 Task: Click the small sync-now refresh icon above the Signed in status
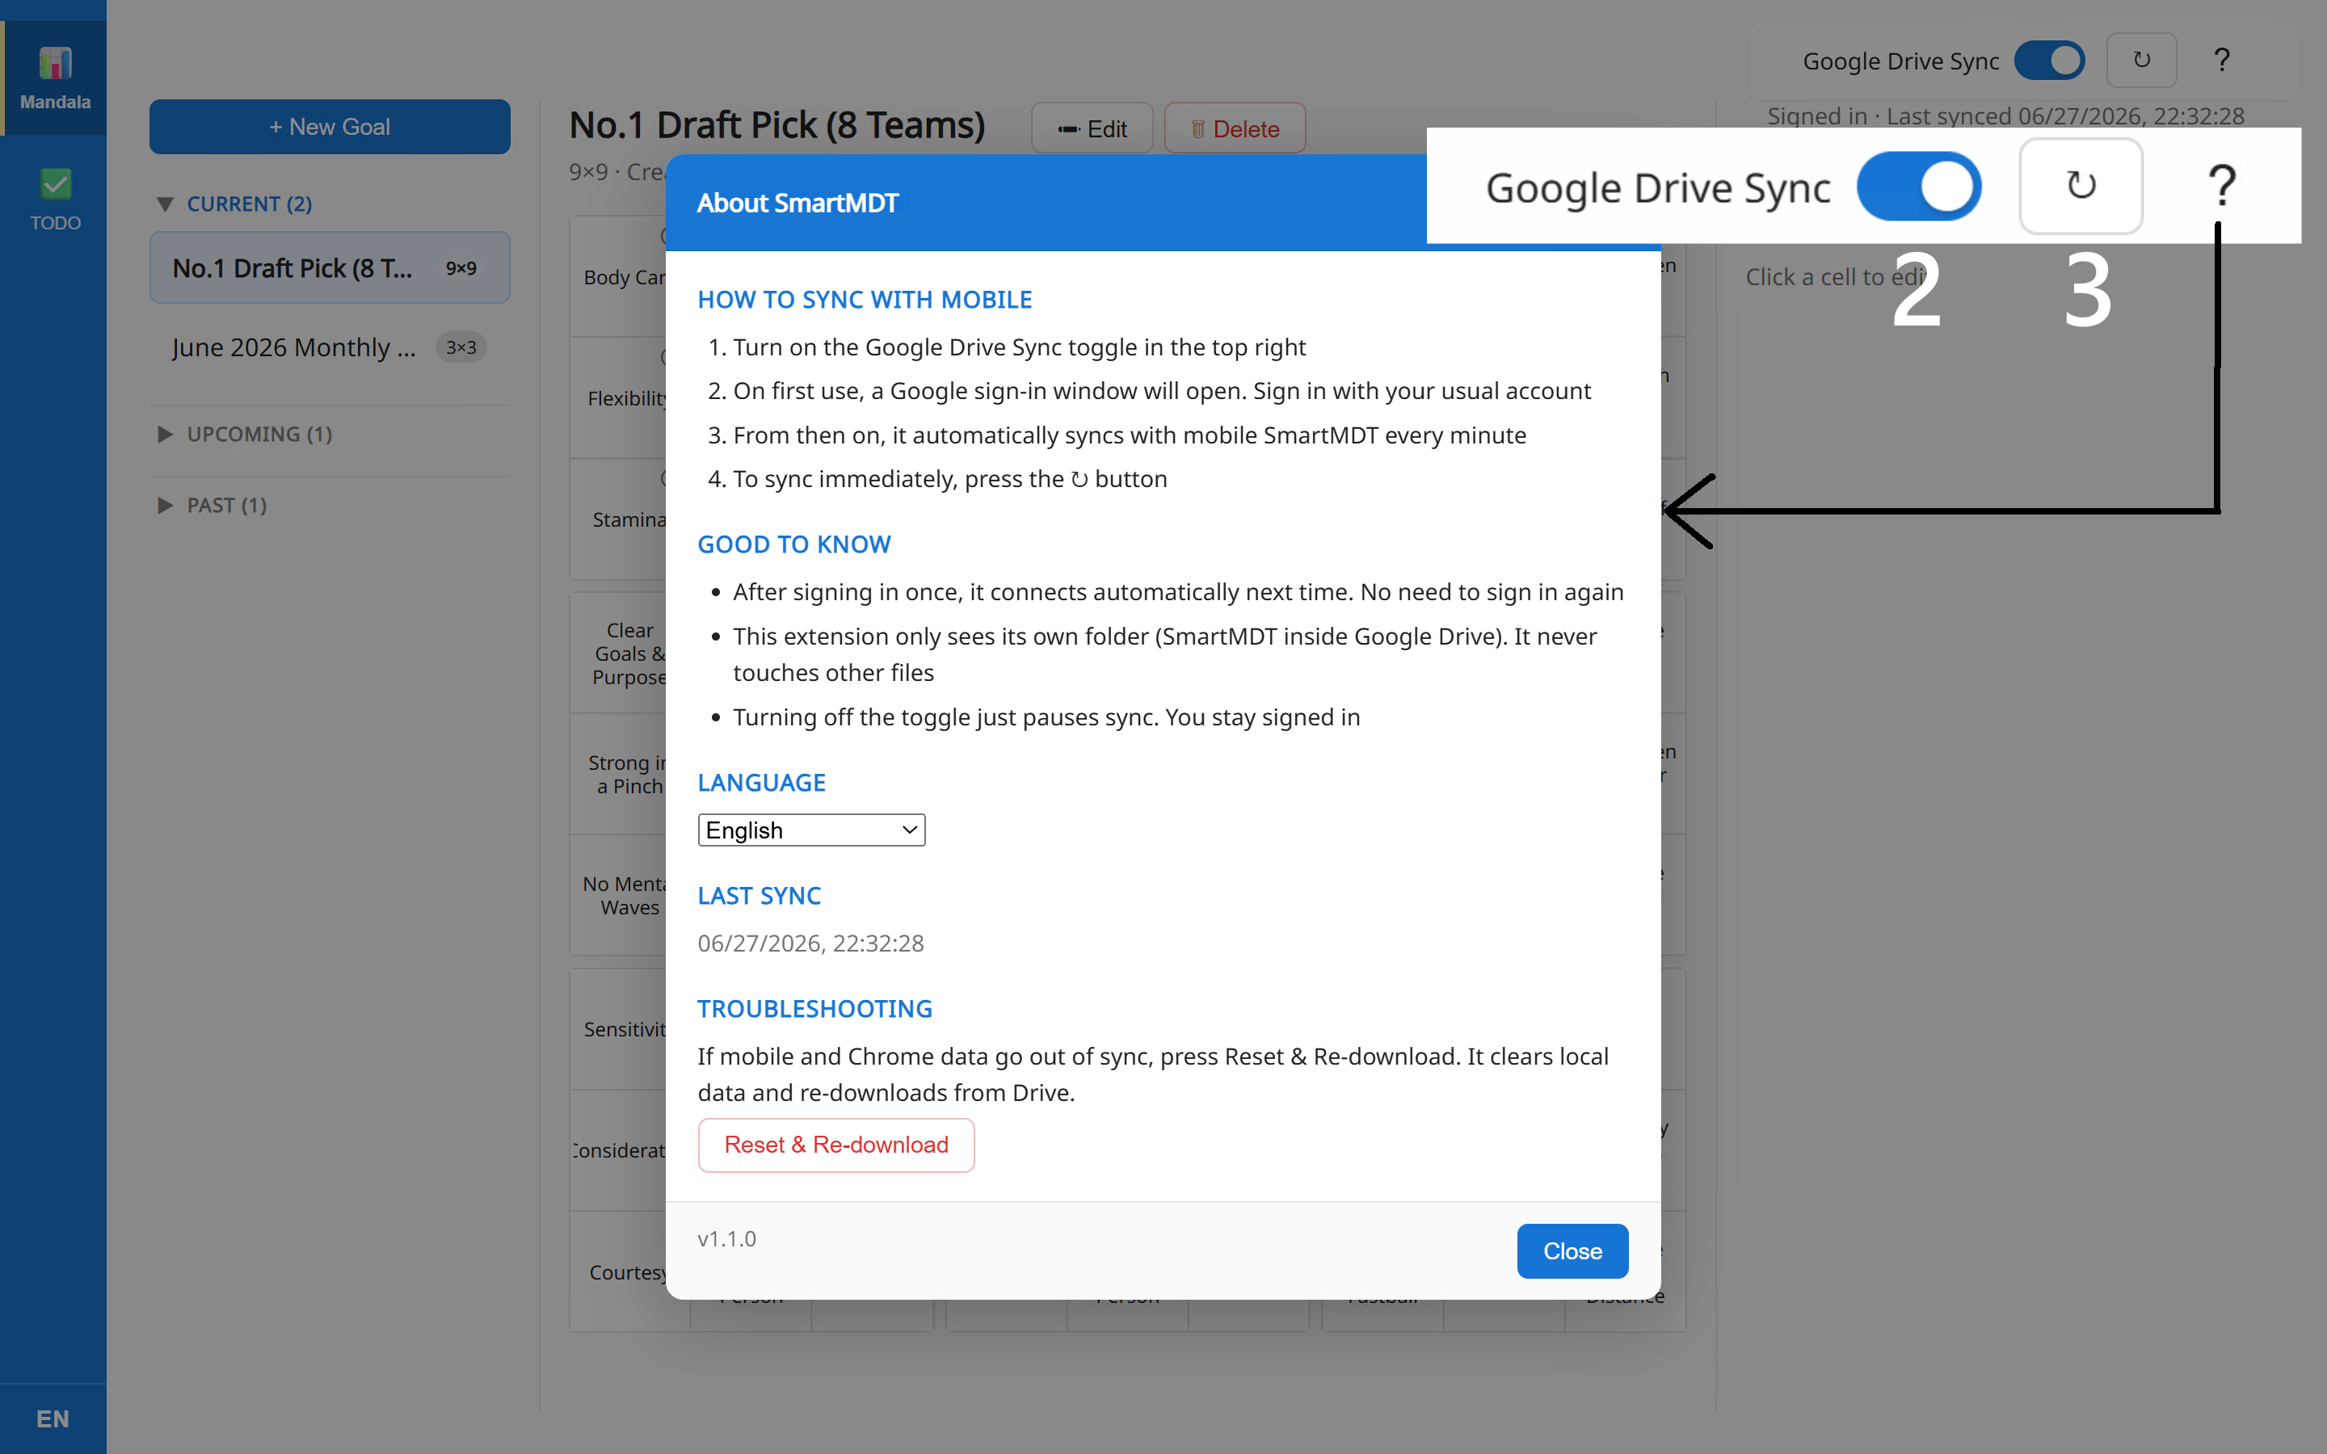pos(2141,61)
